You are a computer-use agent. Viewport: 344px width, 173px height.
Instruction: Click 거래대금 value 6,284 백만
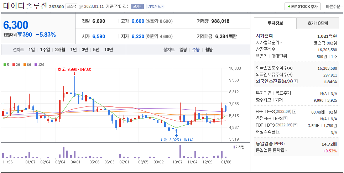226,36
